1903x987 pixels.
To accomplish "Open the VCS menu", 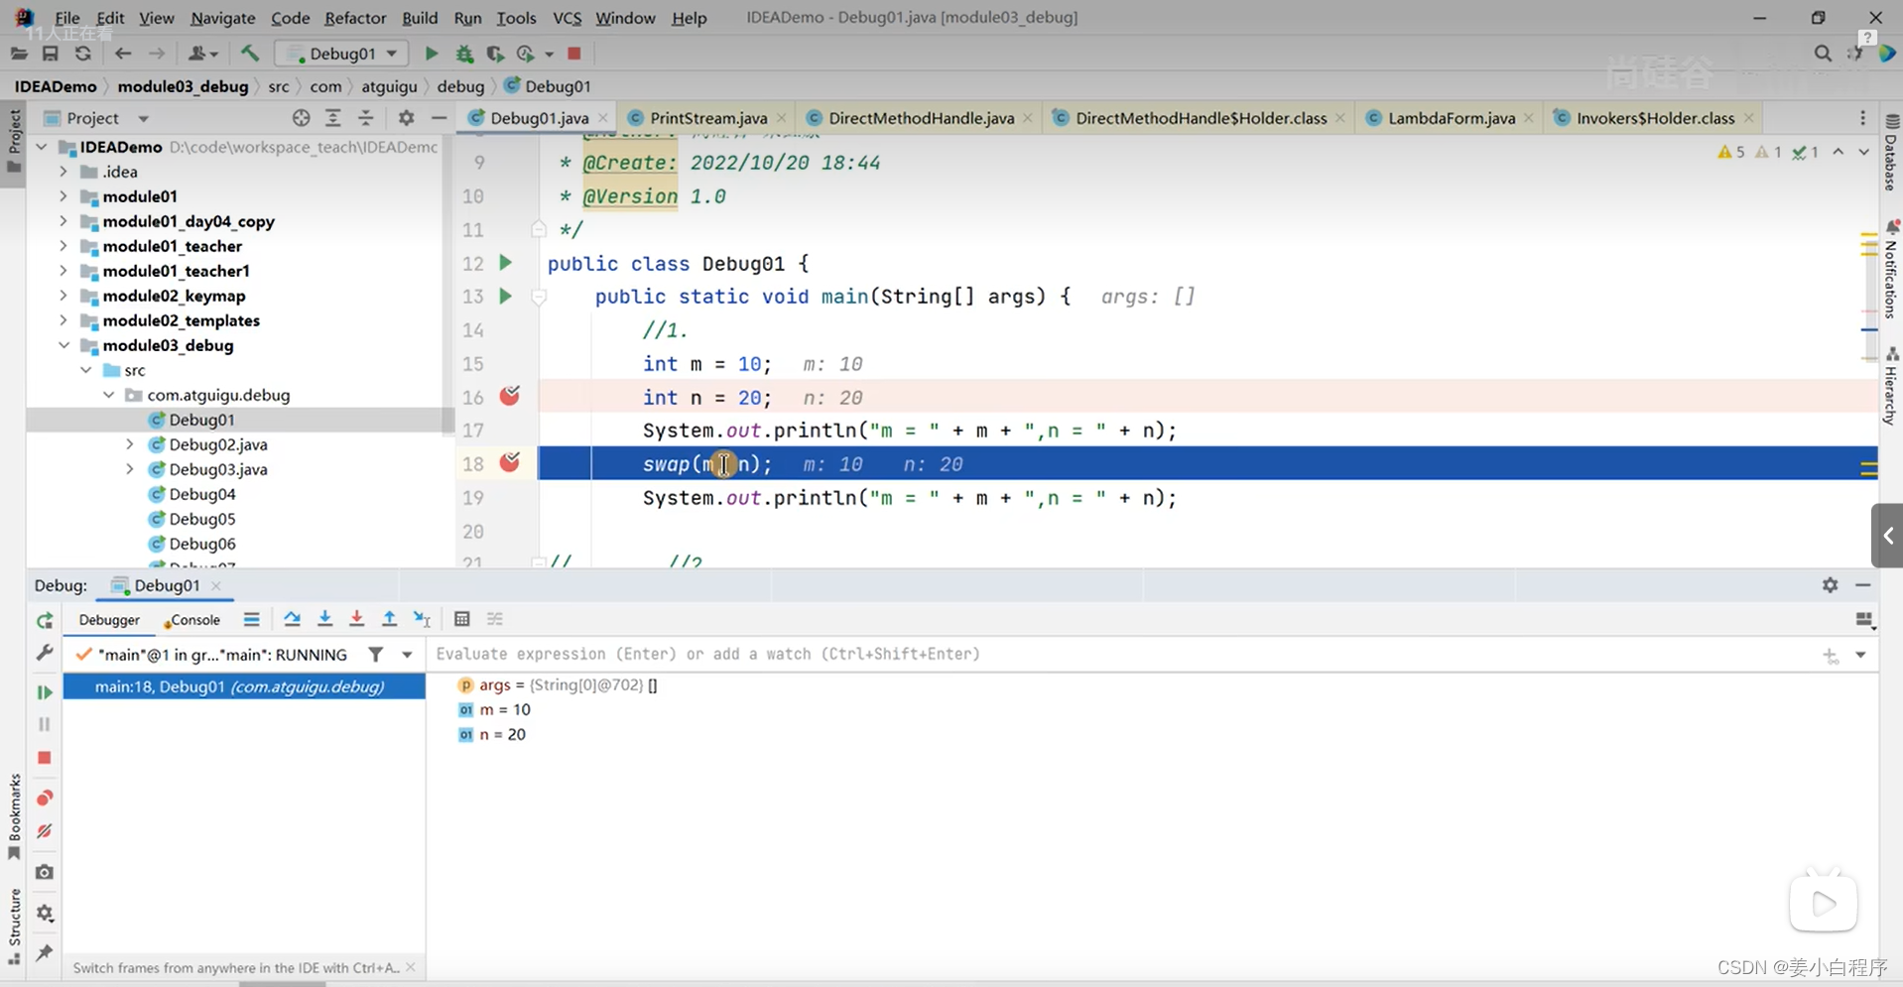I will point(567,18).
